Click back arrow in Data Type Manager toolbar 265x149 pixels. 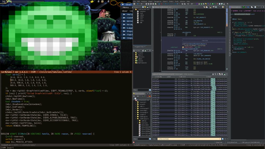click(x=134, y=96)
